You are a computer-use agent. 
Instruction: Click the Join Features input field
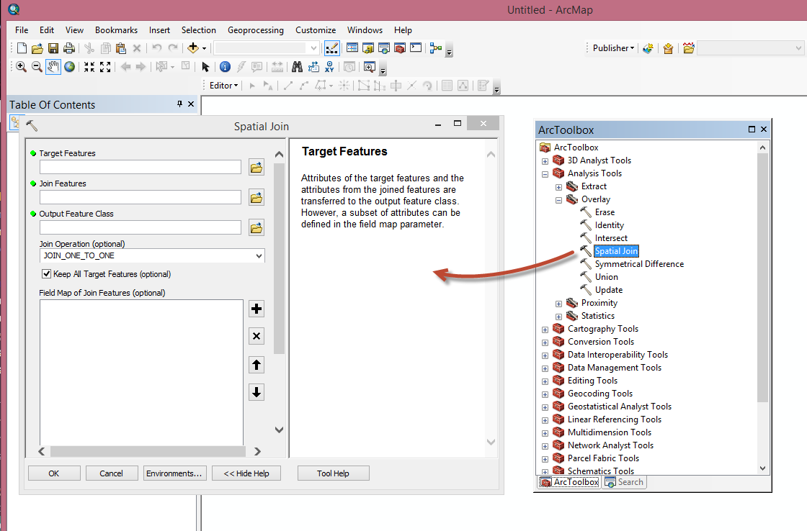[x=141, y=197]
